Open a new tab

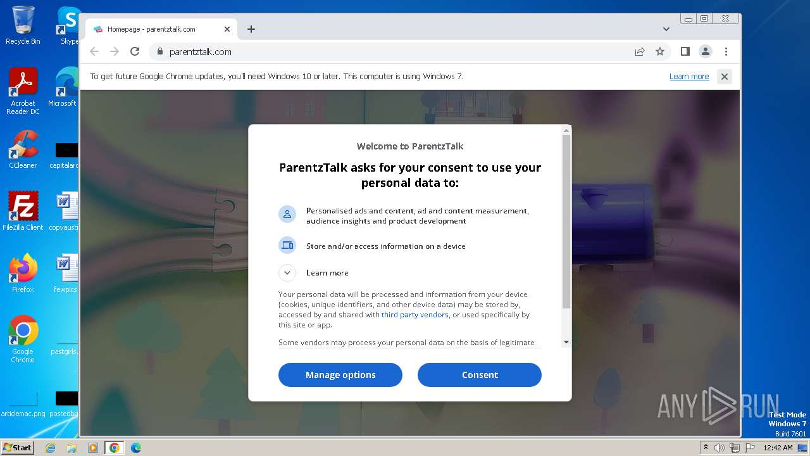click(251, 29)
